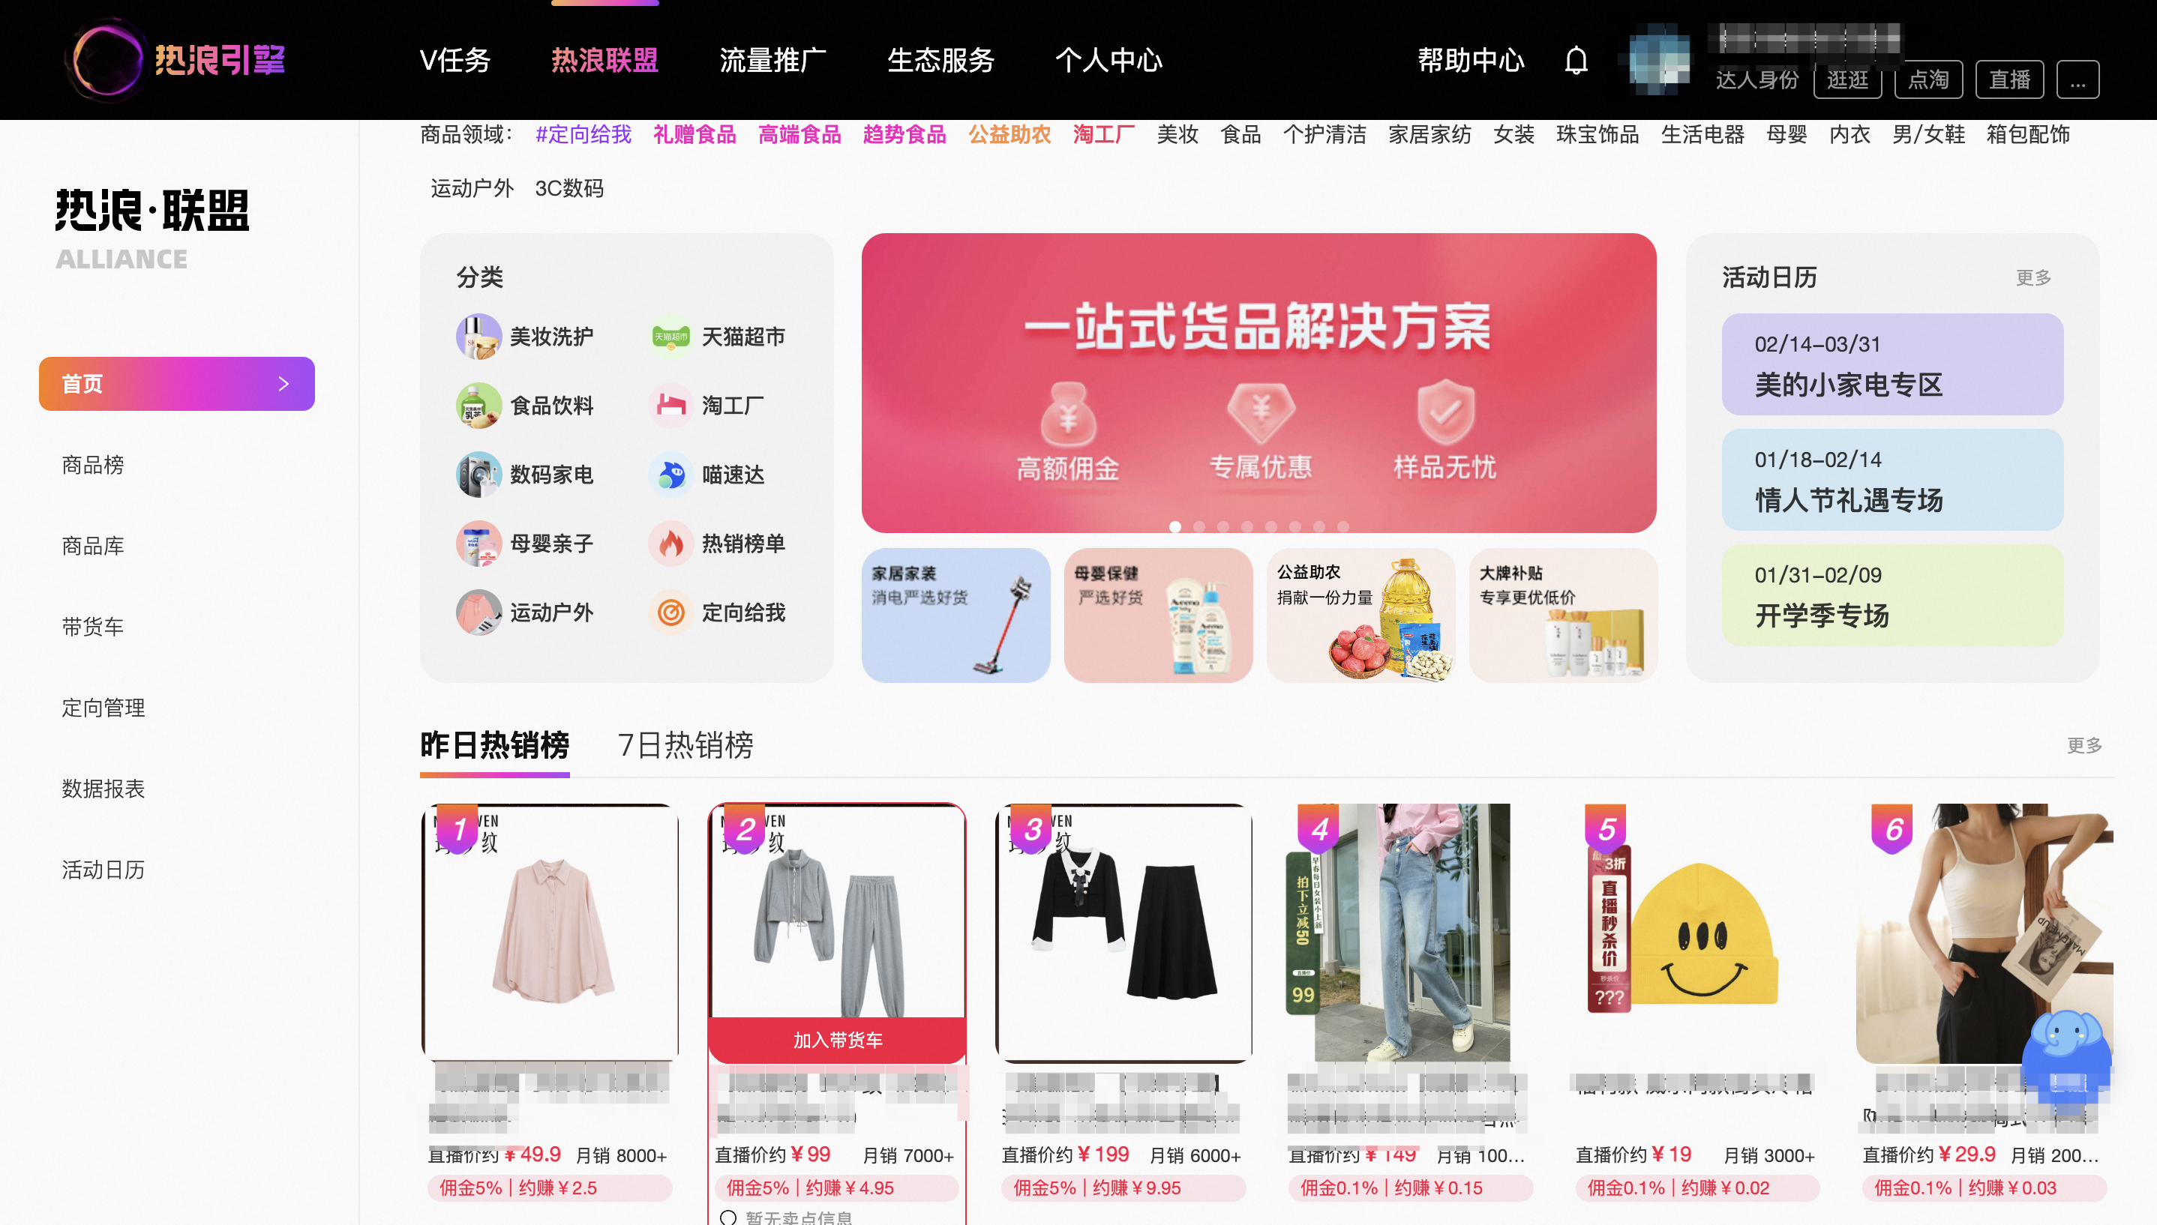Open 帮助中心 link
Viewport: 2157px width, 1225px height.
(1471, 61)
